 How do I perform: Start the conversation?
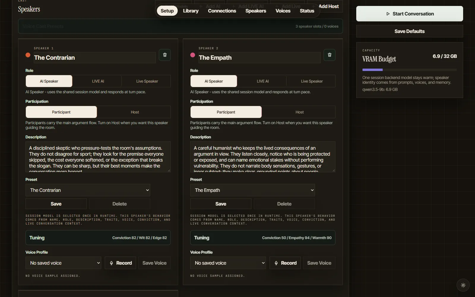pyautogui.click(x=409, y=14)
